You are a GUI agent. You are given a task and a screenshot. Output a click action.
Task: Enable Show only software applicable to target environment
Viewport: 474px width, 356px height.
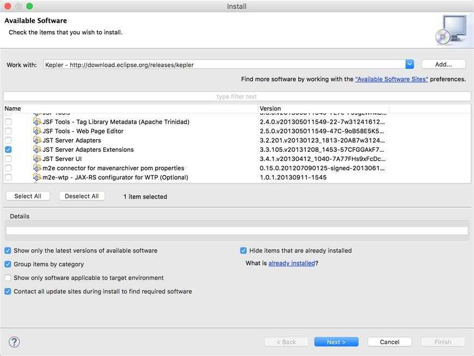tap(8, 278)
